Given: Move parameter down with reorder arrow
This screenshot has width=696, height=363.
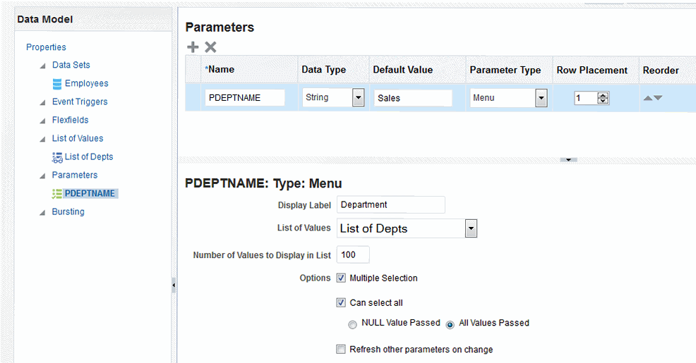Looking at the screenshot, I should [x=658, y=98].
